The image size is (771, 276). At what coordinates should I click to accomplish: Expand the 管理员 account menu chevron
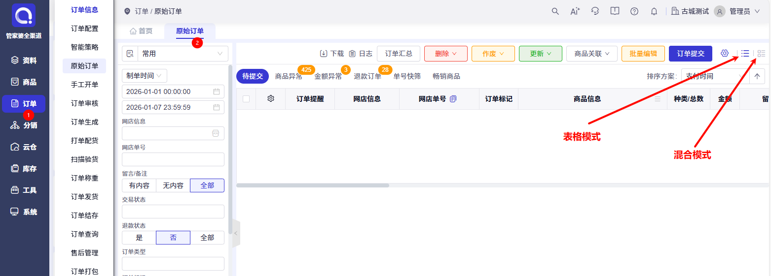point(757,11)
